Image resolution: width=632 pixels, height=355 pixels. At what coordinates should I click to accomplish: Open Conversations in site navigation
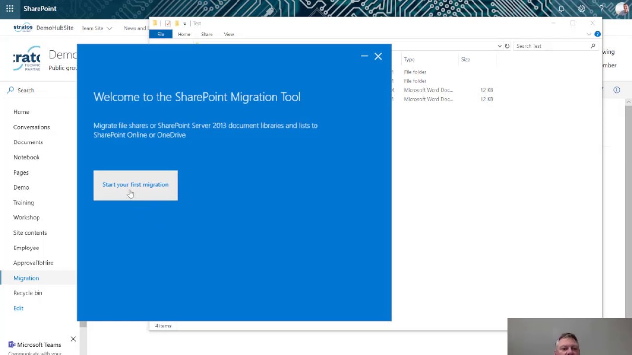32,127
